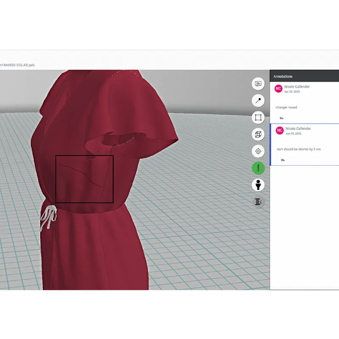
Task: Click the target focus icon
Action: click(258, 151)
